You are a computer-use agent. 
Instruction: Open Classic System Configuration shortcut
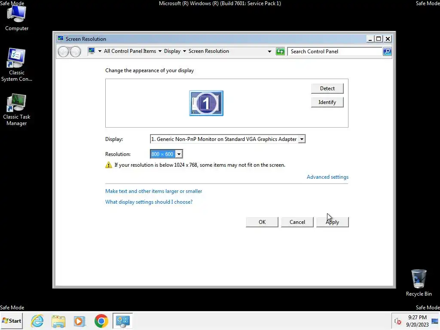click(17, 65)
